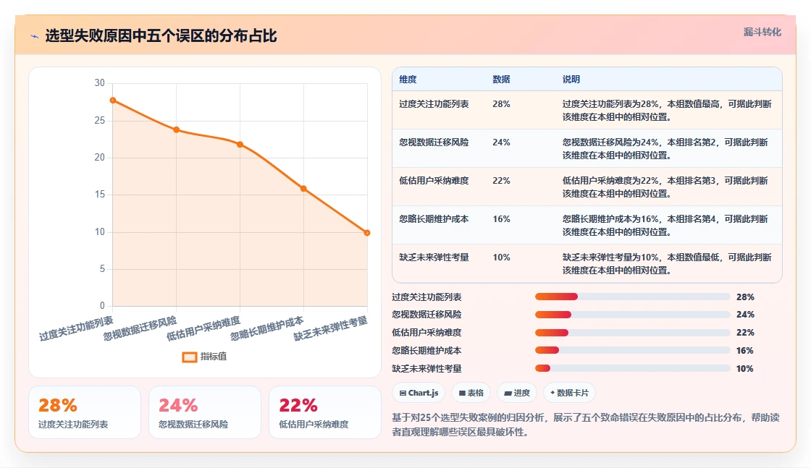Image resolution: width=811 pixels, height=468 pixels.
Task: Click the 28% value in the table
Action: (501, 104)
